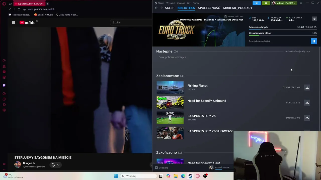The height and width of the screenshot is (180, 321).
Task: Click the Pobieranie danych progress bar
Action: click(283, 29)
